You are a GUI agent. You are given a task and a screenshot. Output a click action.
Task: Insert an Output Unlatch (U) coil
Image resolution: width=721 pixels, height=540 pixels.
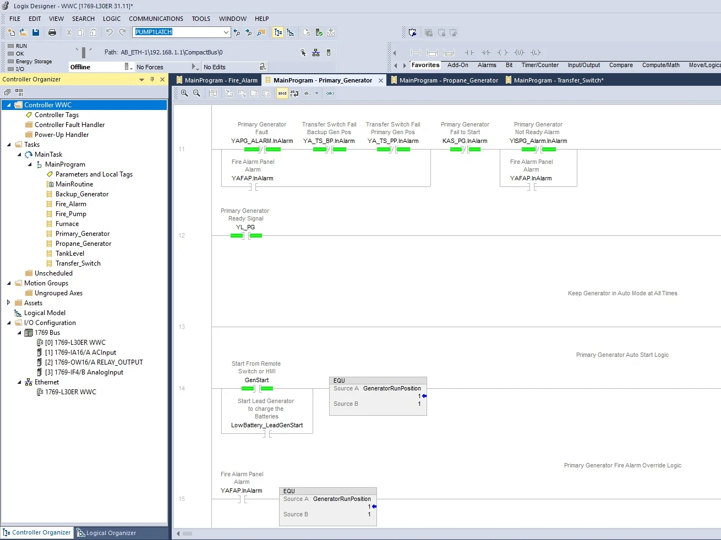pos(519,53)
